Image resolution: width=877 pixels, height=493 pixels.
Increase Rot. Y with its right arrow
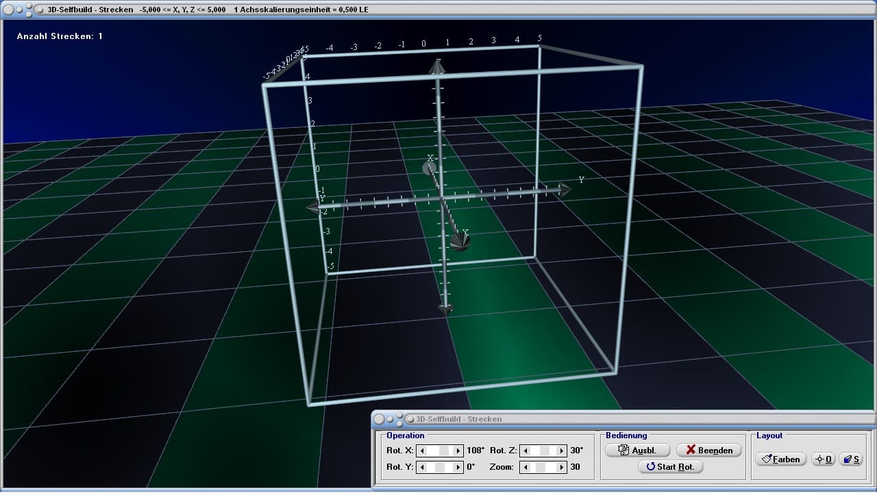point(458,467)
